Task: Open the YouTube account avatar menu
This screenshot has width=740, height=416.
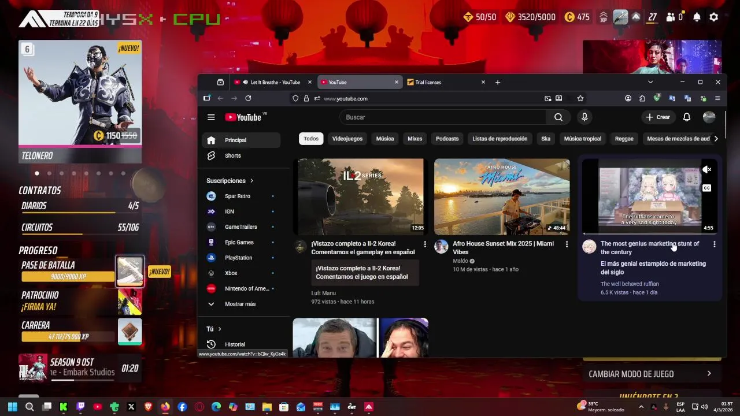Action: coord(709,117)
